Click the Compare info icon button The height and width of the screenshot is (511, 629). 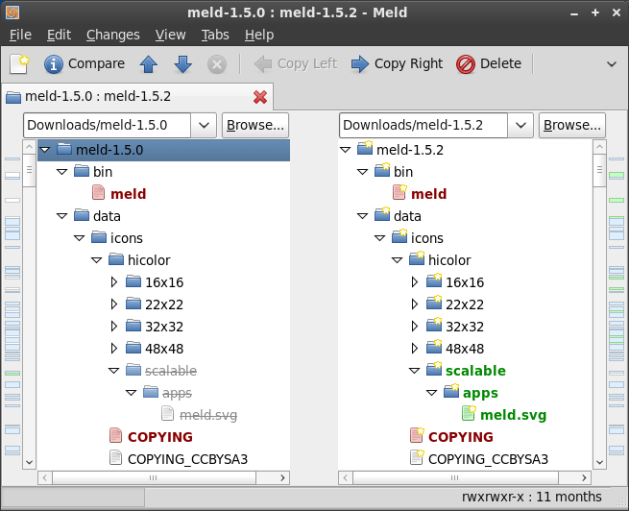[x=54, y=64]
